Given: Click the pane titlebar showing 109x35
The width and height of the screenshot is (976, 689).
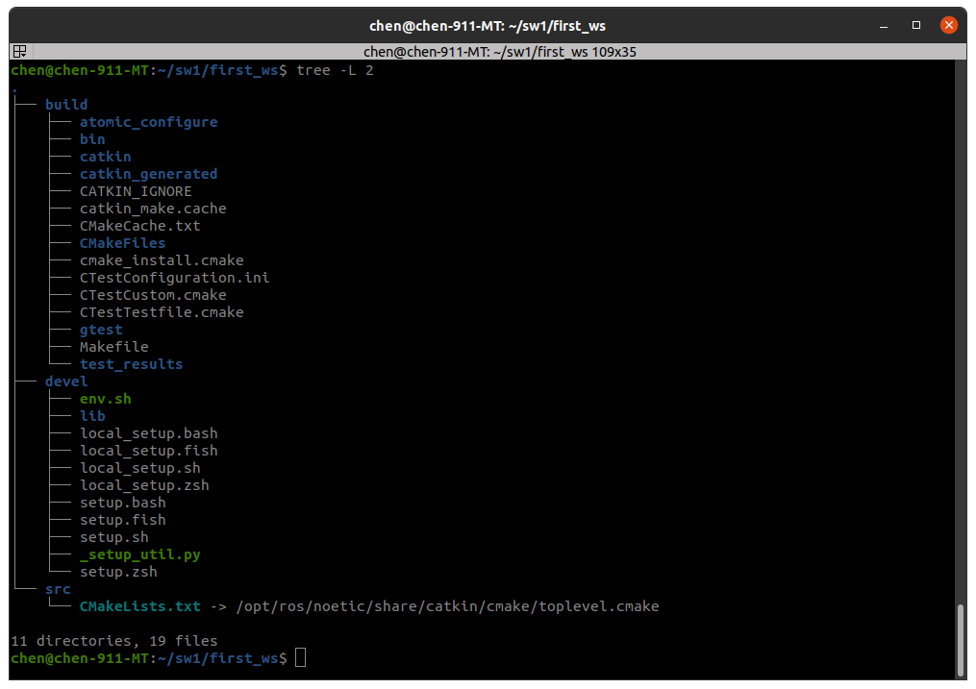Looking at the screenshot, I should 500,52.
